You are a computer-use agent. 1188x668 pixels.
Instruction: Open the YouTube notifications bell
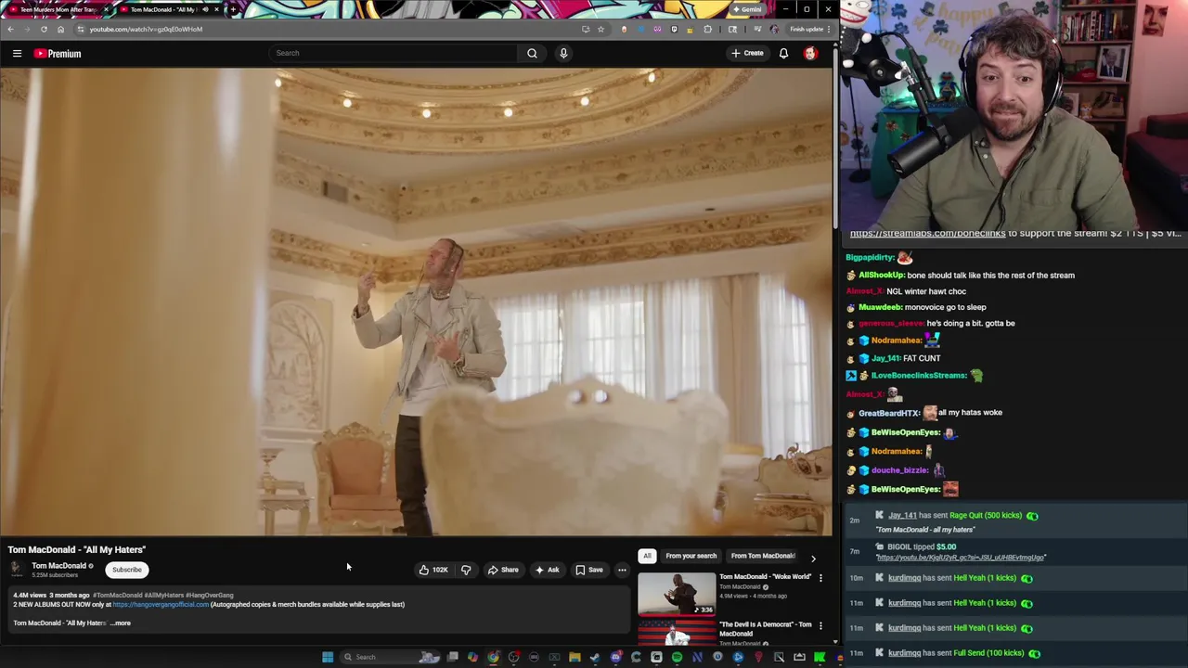click(x=783, y=53)
